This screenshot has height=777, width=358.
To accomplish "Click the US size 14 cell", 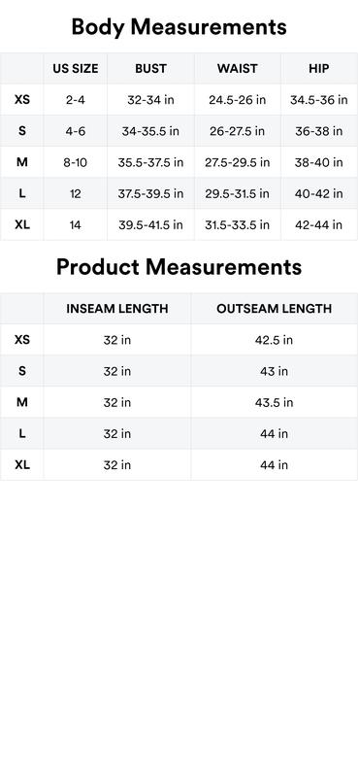I will tap(76, 224).
